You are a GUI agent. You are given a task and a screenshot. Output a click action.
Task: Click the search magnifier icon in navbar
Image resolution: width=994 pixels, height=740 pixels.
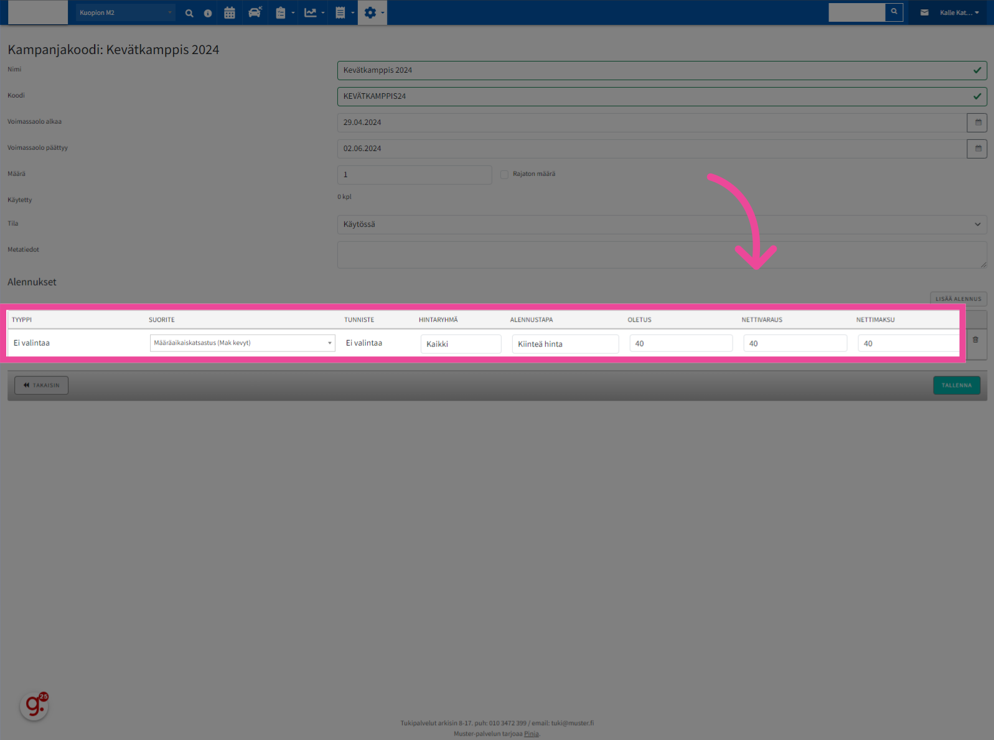pos(189,13)
